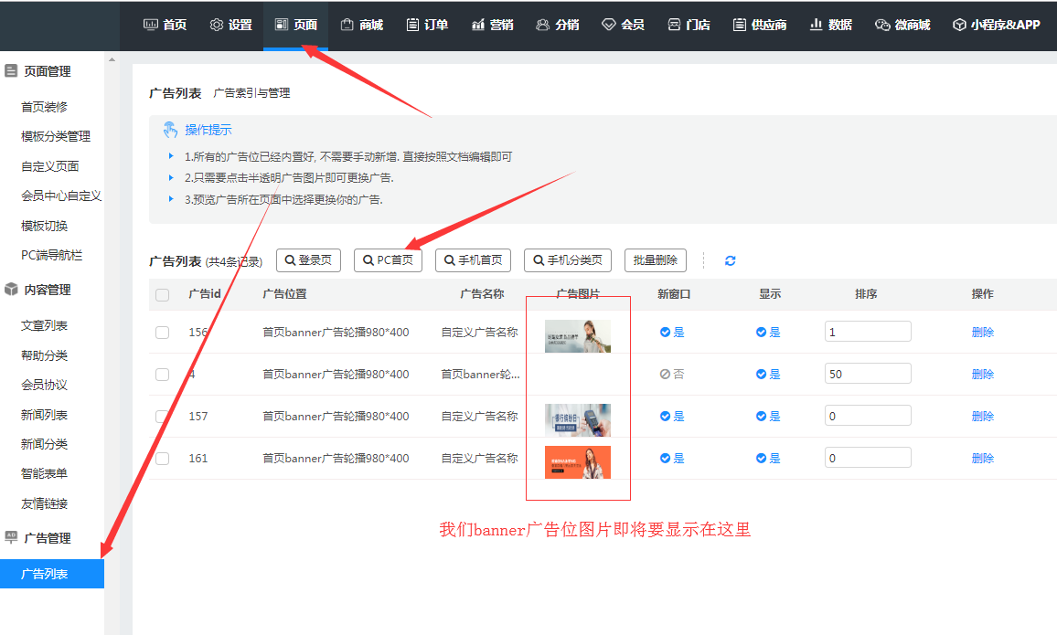The width and height of the screenshot is (1057, 635).
Task: Switch to 商城 tab in top menu
Action: pos(361,25)
